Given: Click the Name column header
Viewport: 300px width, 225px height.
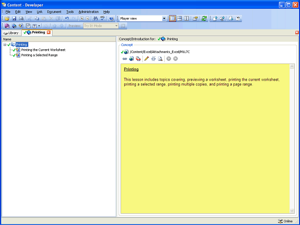Looking at the screenshot, I should coord(59,39).
